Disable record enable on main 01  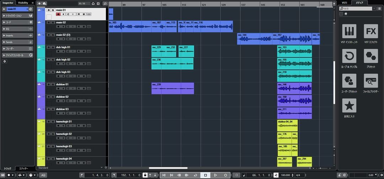[x=58, y=14]
